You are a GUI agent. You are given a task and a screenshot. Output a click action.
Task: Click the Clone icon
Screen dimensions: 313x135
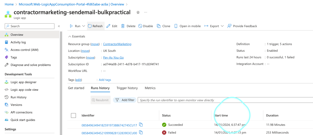(159, 26)
